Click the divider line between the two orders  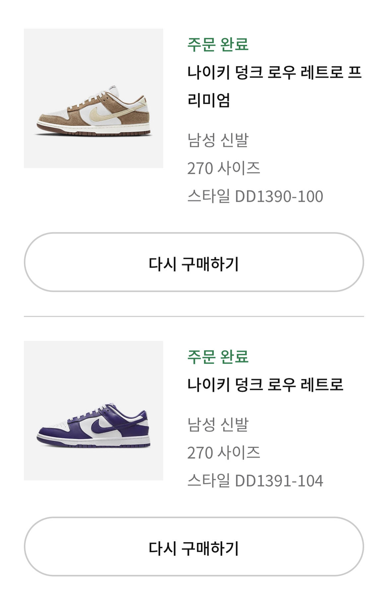[x=194, y=316]
